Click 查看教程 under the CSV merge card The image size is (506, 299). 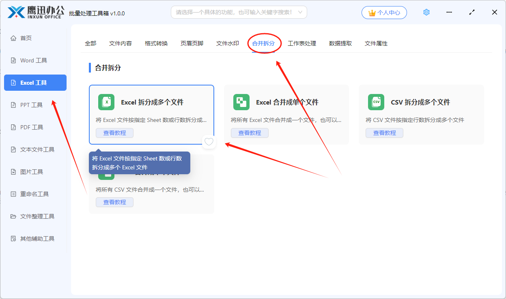coord(114,202)
